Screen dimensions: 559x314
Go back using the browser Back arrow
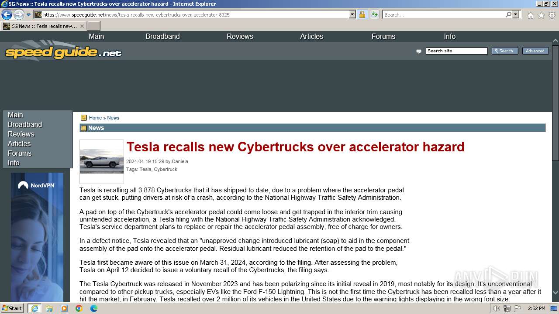pyautogui.click(x=7, y=14)
